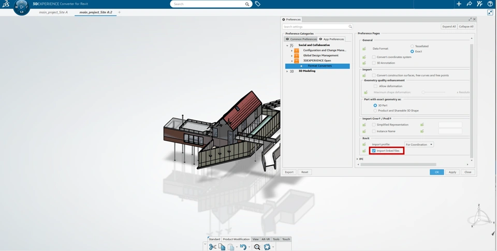
Task: Click the 3DS logo in top bar
Action: [6, 4]
